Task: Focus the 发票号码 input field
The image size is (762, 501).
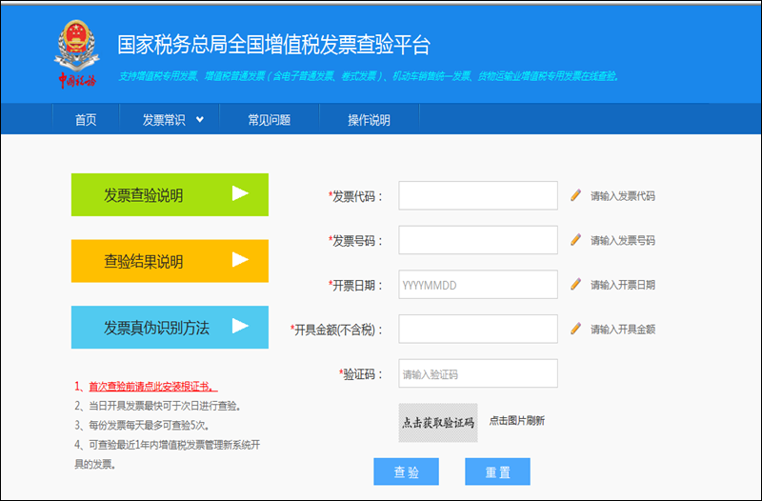Action: pos(477,240)
